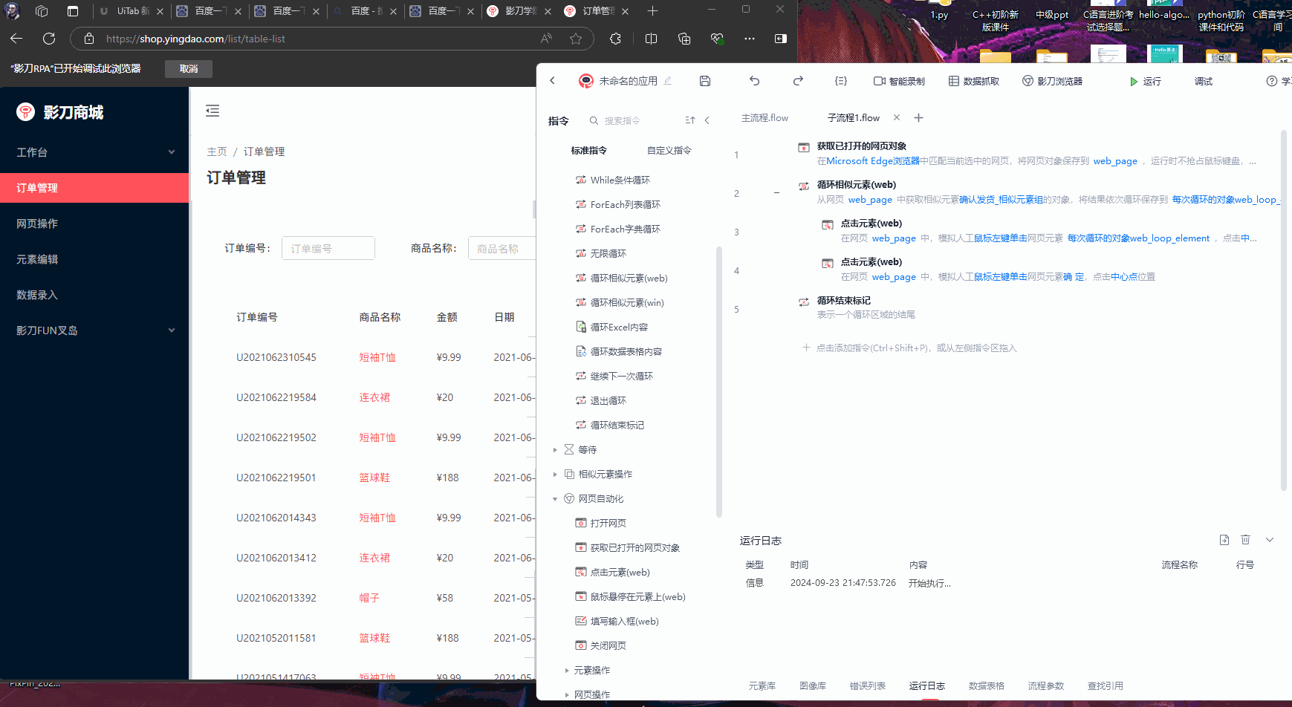Open Edge extensions puzzle icon
Viewport: 1292px width, 707px height.
[x=615, y=39]
